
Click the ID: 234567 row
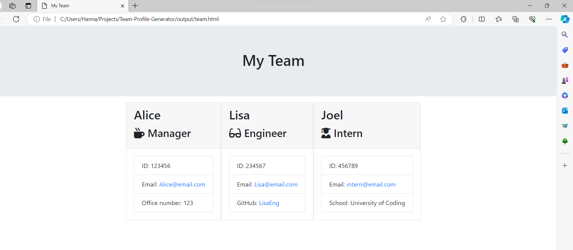pos(267,166)
